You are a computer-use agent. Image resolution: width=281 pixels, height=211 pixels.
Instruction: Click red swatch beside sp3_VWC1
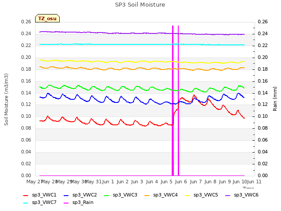point(26,196)
